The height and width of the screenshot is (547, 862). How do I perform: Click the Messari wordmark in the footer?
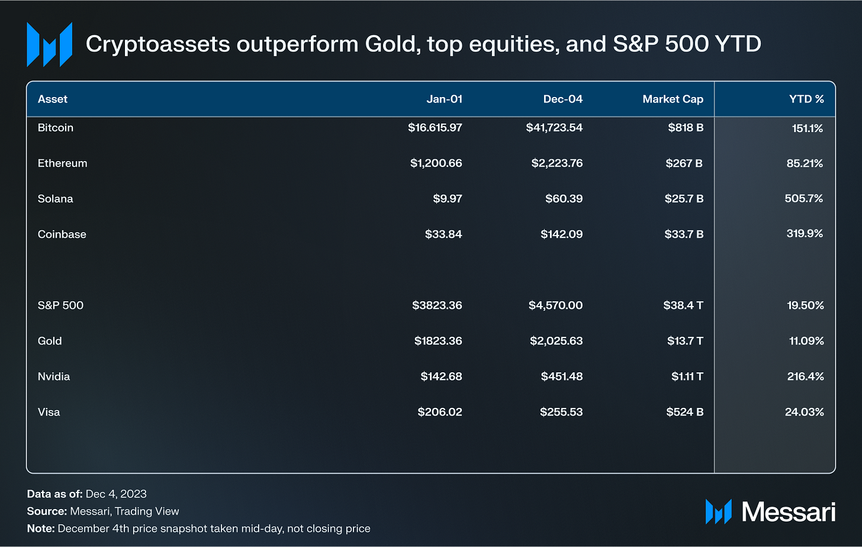[788, 512]
